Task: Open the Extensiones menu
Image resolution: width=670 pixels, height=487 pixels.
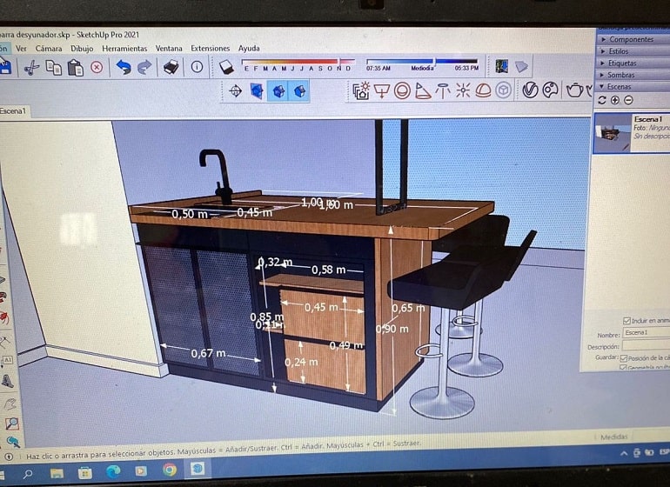Action: (x=210, y=49)
